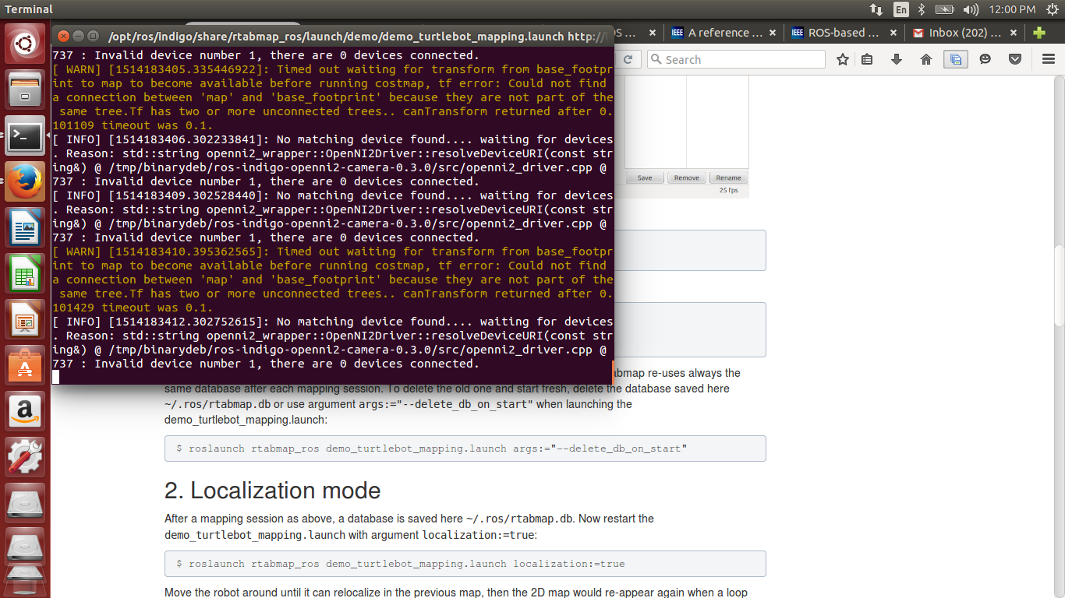
Task: Click the bookmarks list icon
Action: (x=868, y=60)
